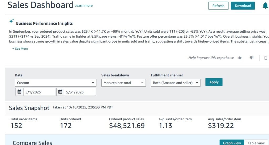This screenshot has height=145, width=269.
Task: Click the thumbs down feedback icon
Action: click(x=251, y=58)
